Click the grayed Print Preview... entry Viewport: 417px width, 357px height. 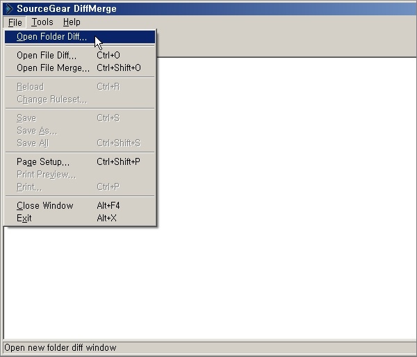point(80,175)
